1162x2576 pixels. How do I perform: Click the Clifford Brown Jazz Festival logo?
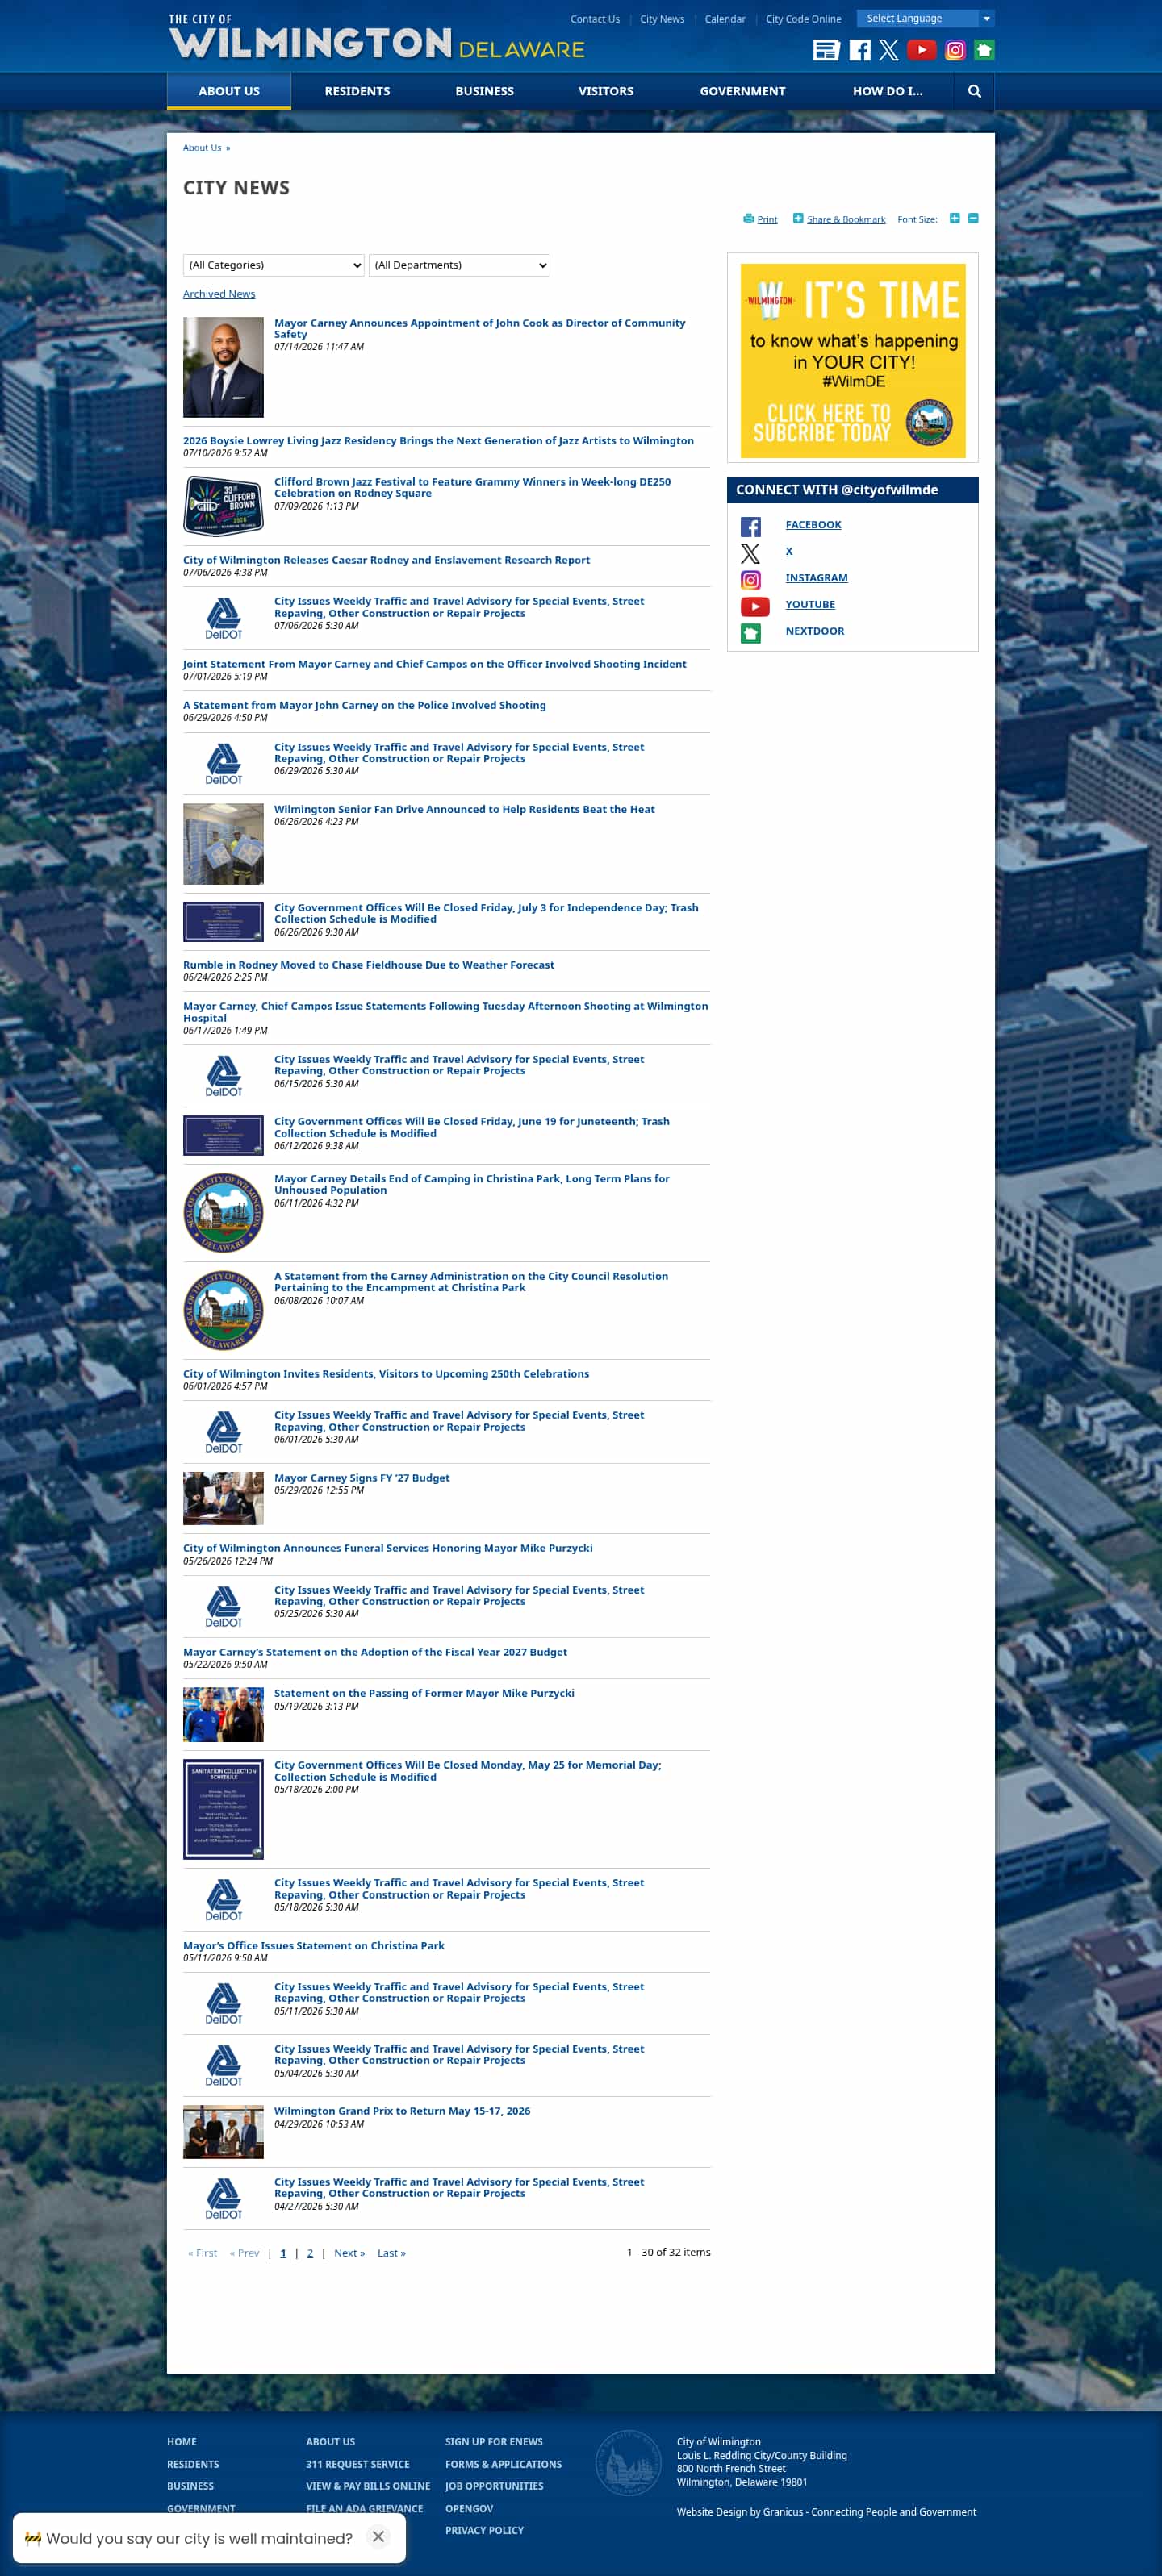pyautogui.click(x=224, y=506)
